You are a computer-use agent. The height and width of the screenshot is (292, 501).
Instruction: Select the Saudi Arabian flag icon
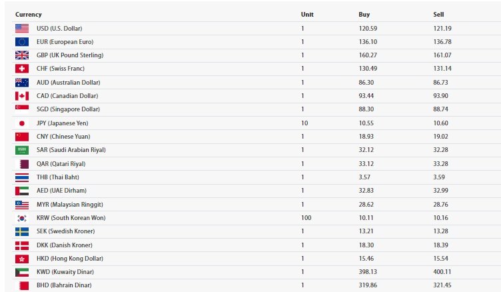(22, 150)
